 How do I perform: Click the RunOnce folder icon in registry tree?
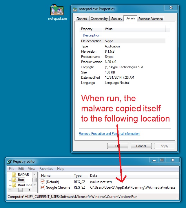coord(14,185)
